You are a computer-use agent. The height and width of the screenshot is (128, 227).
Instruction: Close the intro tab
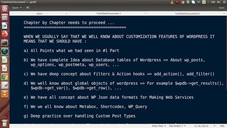[x=66, y=14]
